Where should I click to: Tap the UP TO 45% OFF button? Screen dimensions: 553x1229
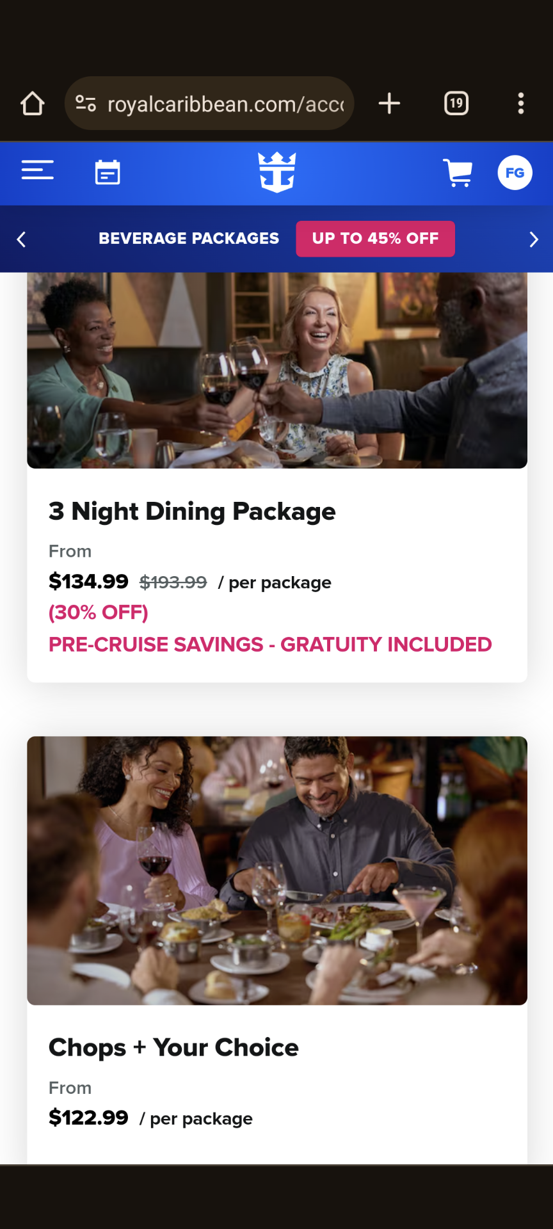point(376,239)
